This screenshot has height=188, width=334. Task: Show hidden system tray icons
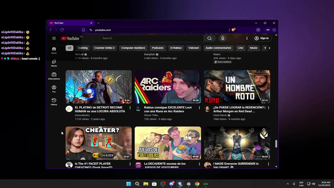pos(288,184)
